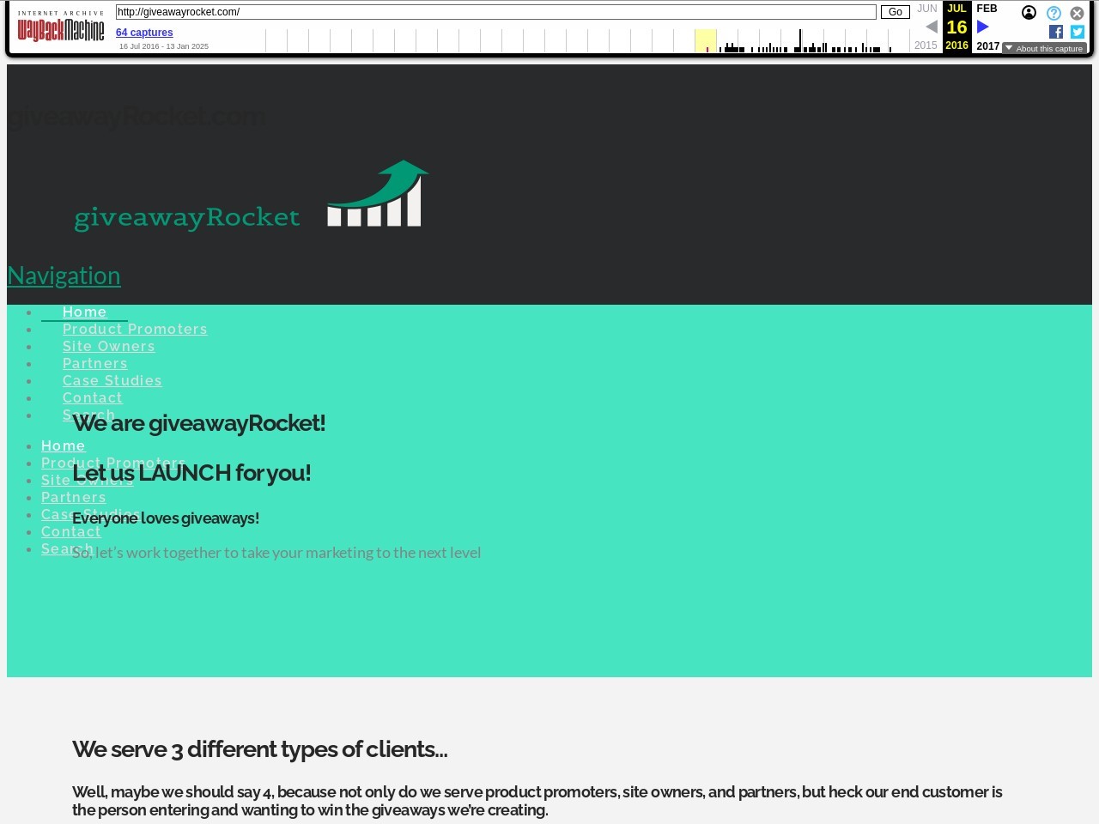The height and width of the screenshot is (824, 1099).
Task: Go to the next capture arrow
Action: [x=983, y=27]
